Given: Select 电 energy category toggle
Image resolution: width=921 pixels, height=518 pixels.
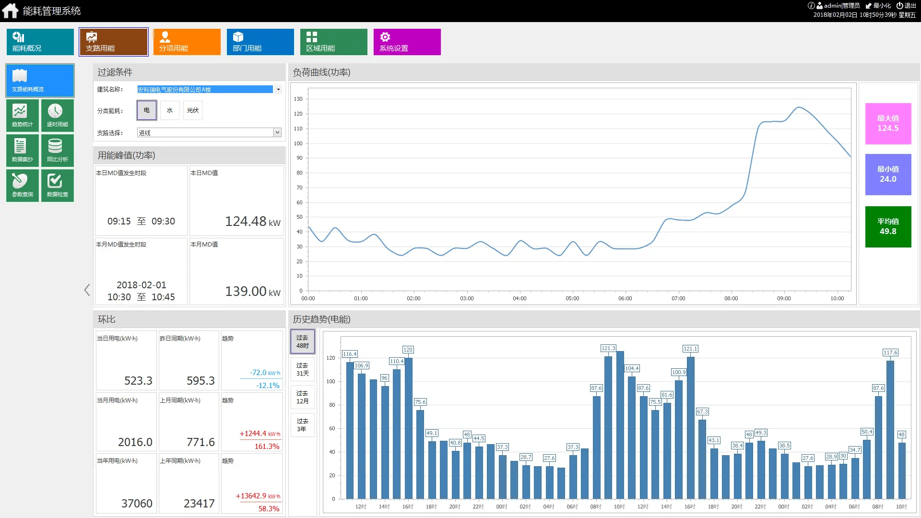Looking at the screenshot, I should [146, 110].
